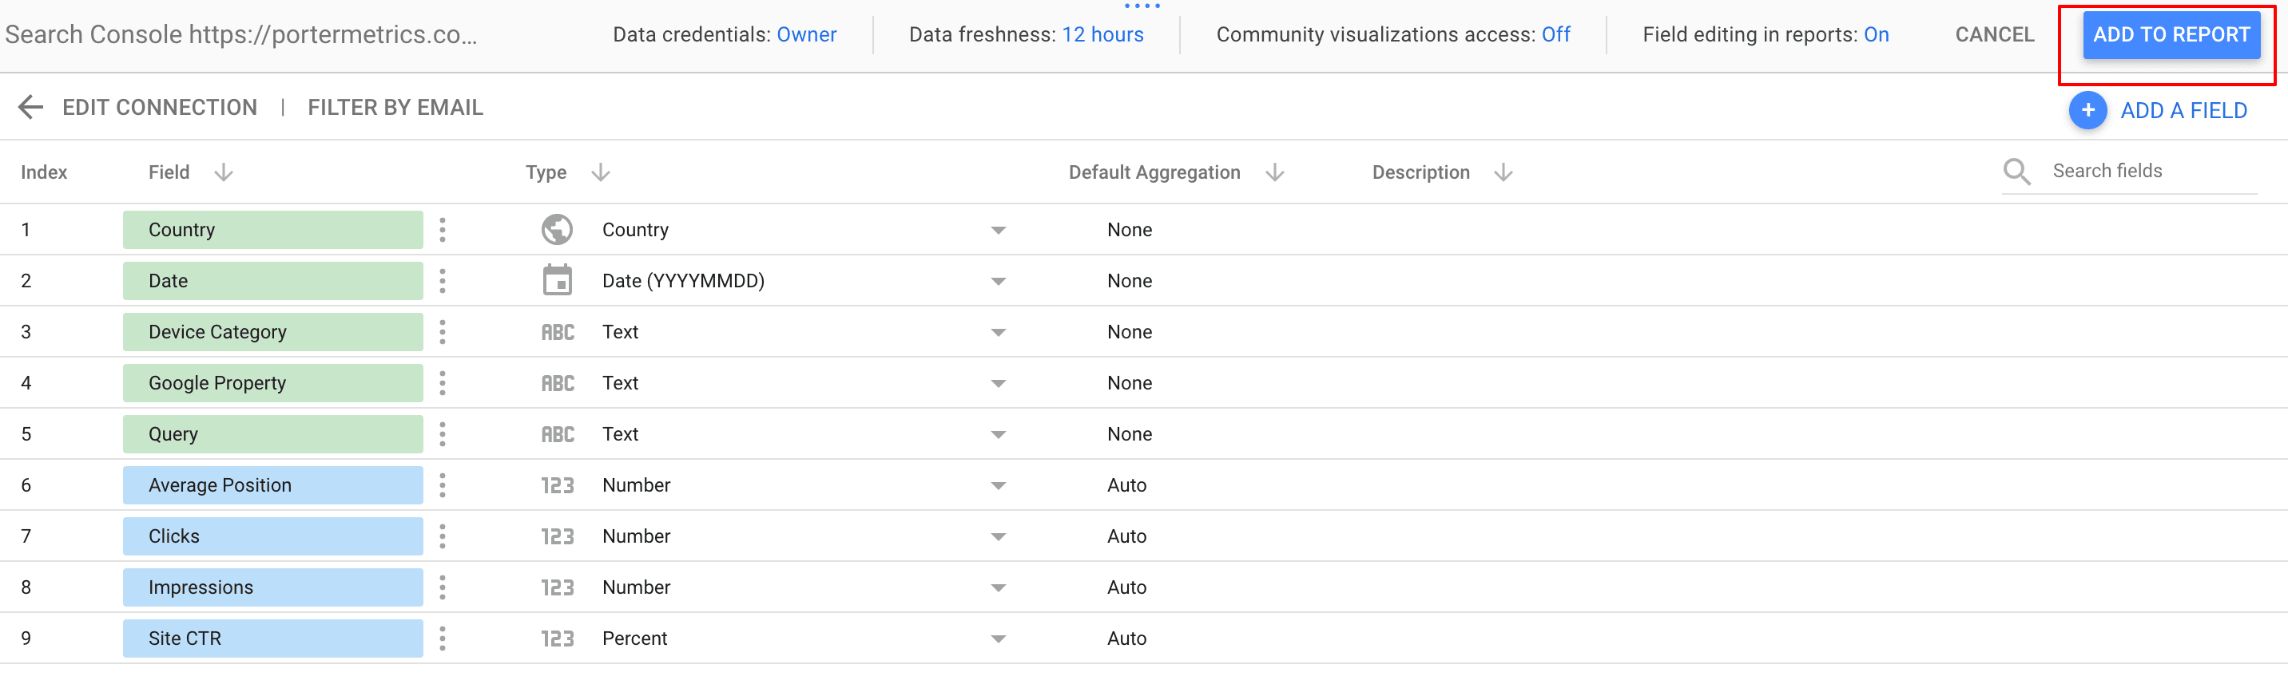The height and width of the screenshot is (680, 2288).
Task: Open the Edit Connection tab
Action: pos(160,108)
